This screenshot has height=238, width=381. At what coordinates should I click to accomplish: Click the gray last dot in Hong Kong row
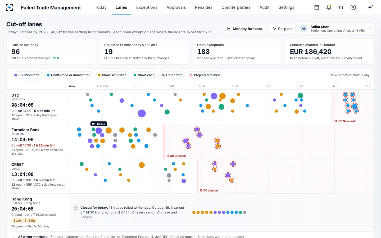tap(245, 212)
